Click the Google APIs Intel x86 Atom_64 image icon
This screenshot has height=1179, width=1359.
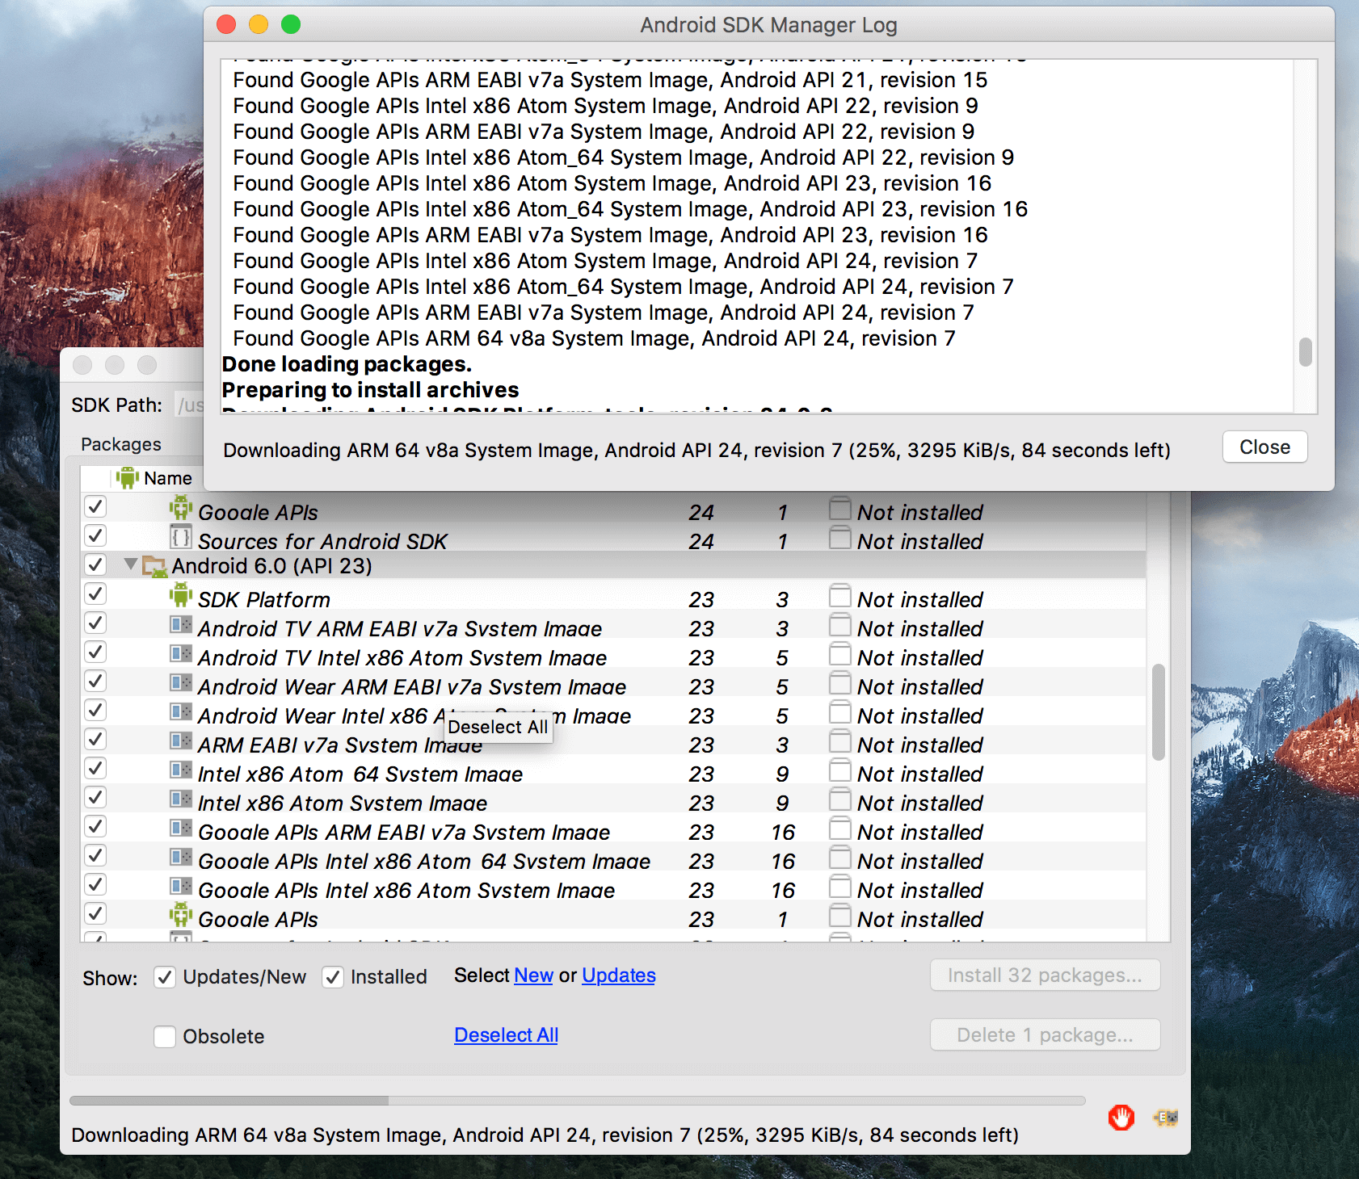pyautogui.click(x=181, y=858)
